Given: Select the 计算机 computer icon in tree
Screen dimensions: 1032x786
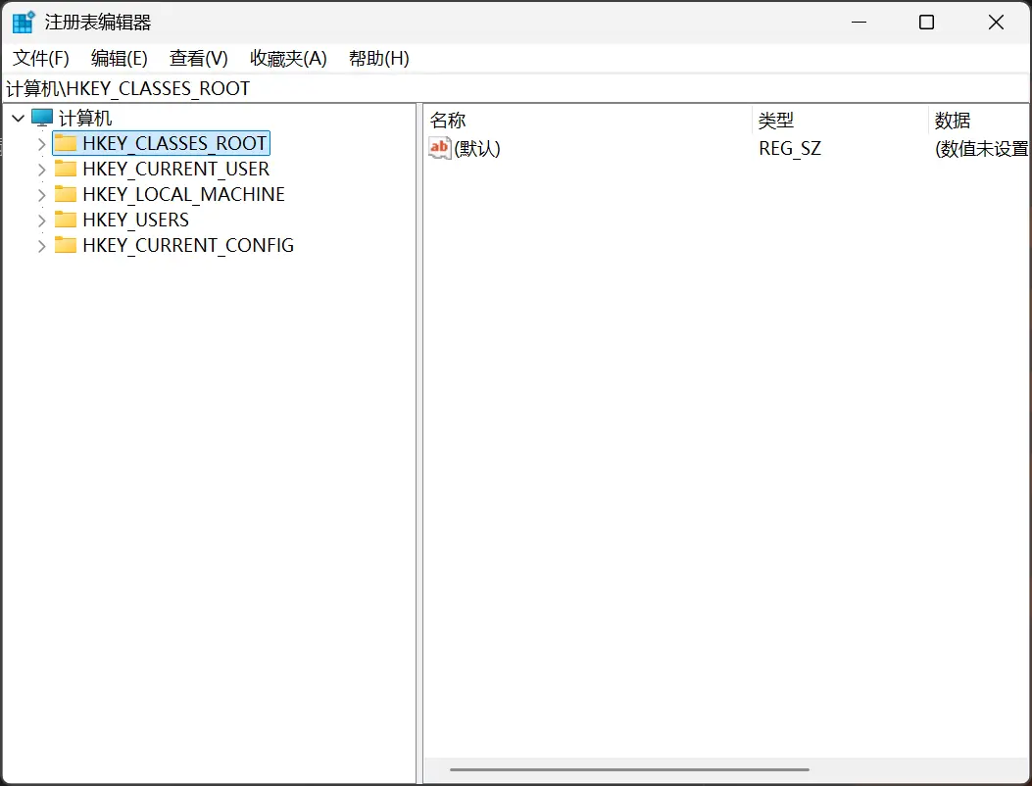Looking at the screenshot, I should coord(40,116).
